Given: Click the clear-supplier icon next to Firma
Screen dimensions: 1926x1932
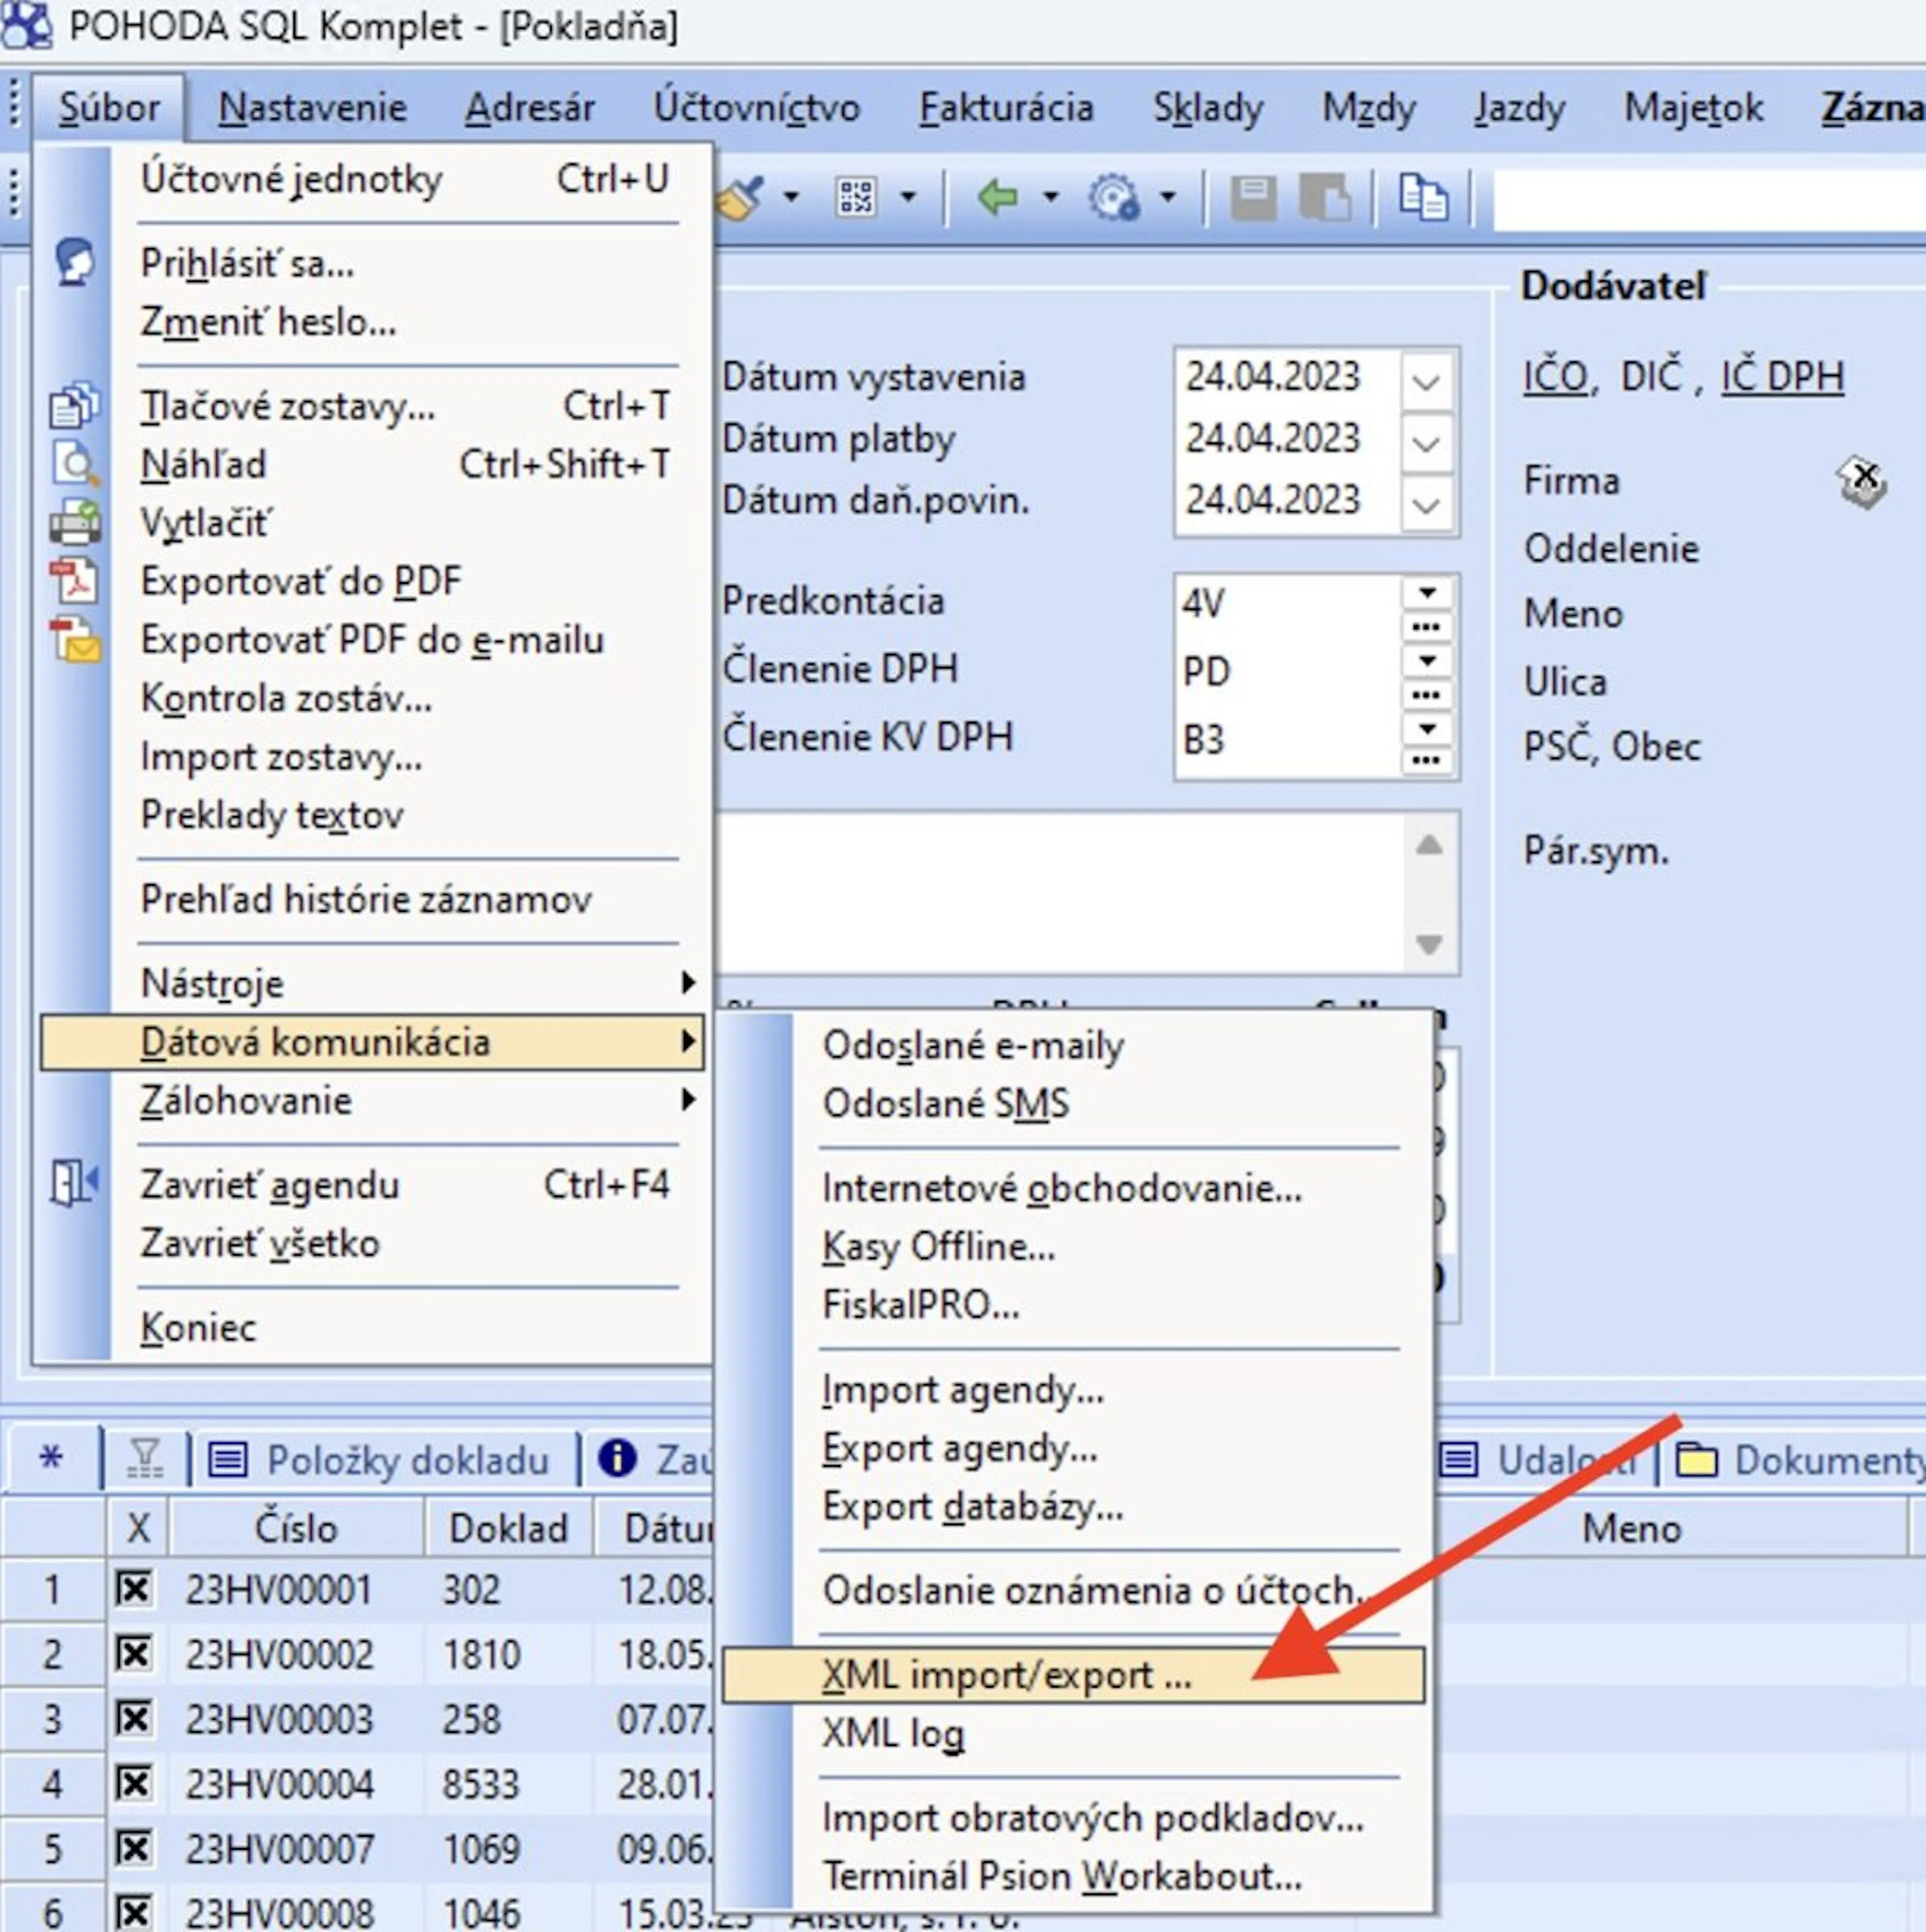Looking at the screenshot, I should (1862, 482).
